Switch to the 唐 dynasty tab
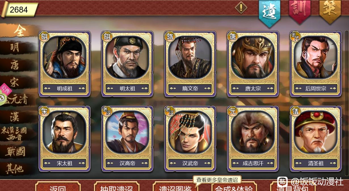Screen dimensions: 349x191 point(15,65)
